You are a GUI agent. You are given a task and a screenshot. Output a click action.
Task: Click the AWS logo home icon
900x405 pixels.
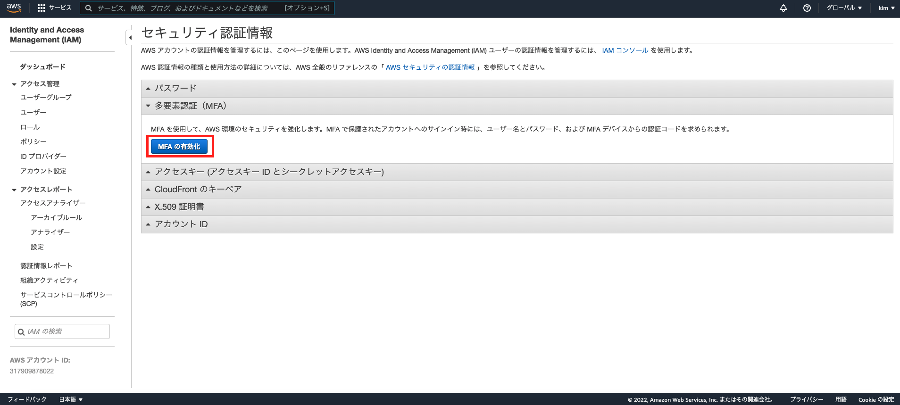click(14, 8)
